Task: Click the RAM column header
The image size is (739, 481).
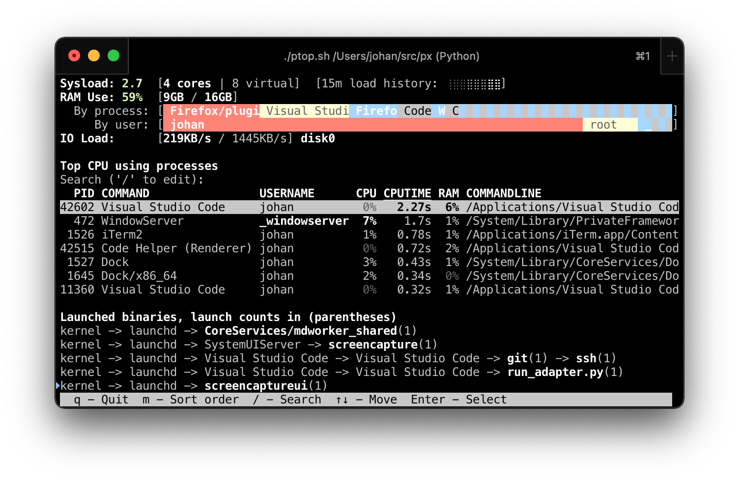Action: click(449, 193)
